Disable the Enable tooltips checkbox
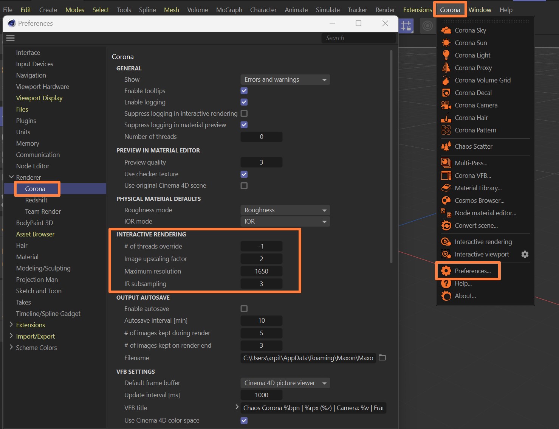This screenshot has width=559, height=429. coord(244,91)
